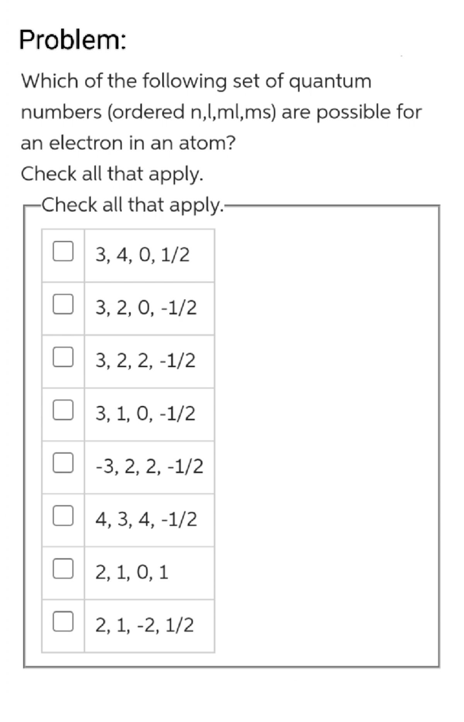
Task: Tick the 3, 2, 0, -1/2 checkbox
Action: [63, 305]
